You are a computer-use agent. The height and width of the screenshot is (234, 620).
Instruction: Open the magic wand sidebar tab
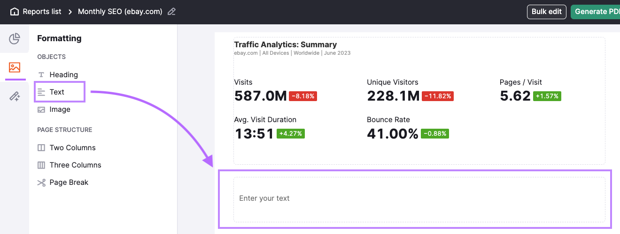(15, 96)
